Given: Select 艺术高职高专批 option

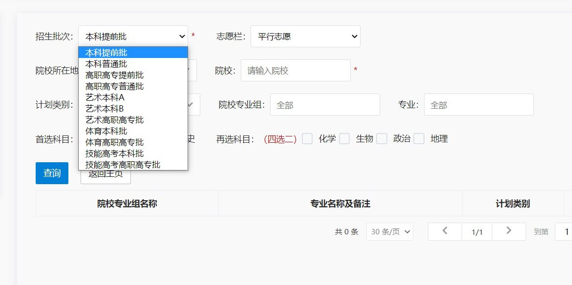Looking at the screenshot, I should coord(133,120).
